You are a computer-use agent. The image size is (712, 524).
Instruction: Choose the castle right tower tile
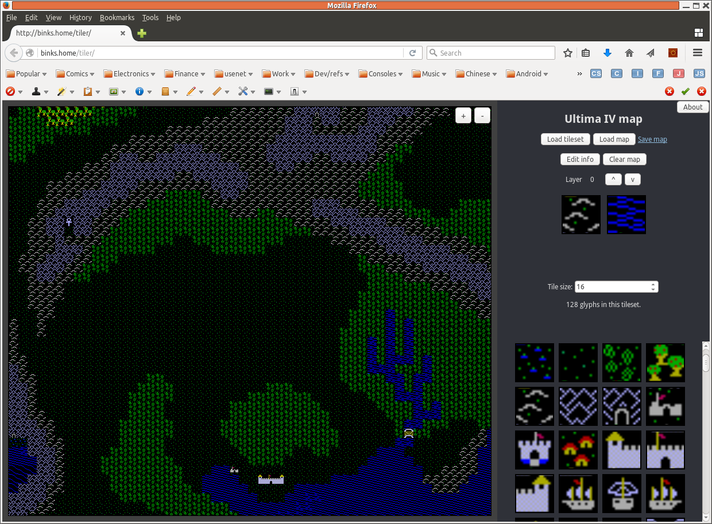coord(535,494)
